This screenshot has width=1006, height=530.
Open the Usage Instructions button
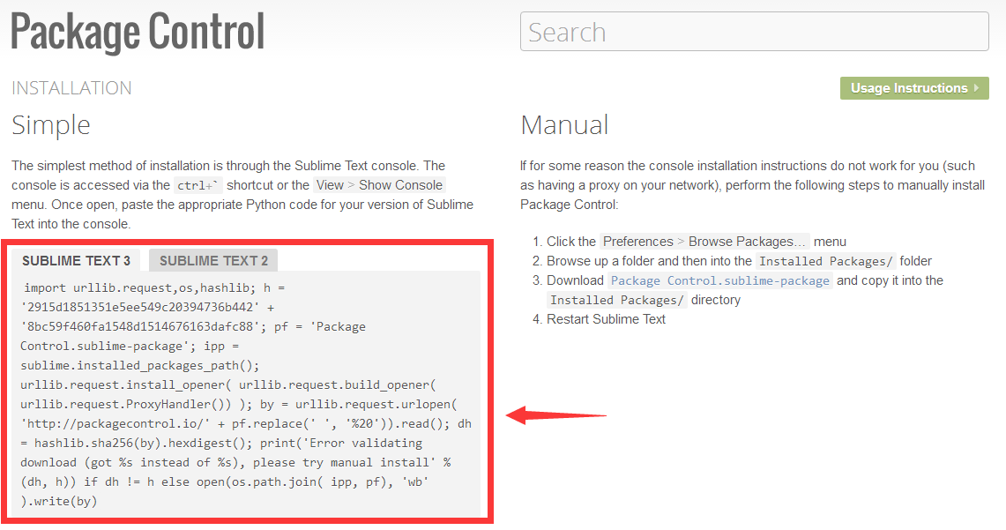914,88
